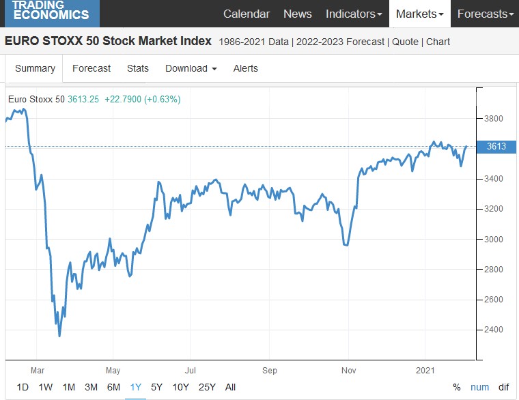Viewport: 519px width, 400px height.
Task: Click the 3613 current price label
Action: click(496, 147)
